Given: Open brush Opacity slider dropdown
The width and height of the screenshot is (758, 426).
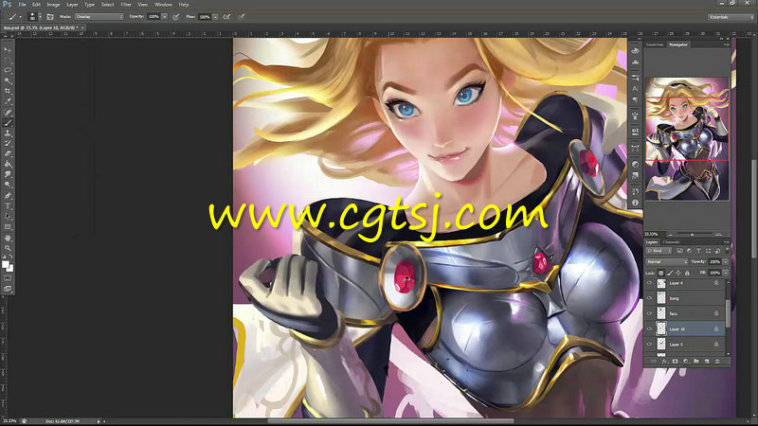Looking at the screenshot, I should click(x=164, y=16).
